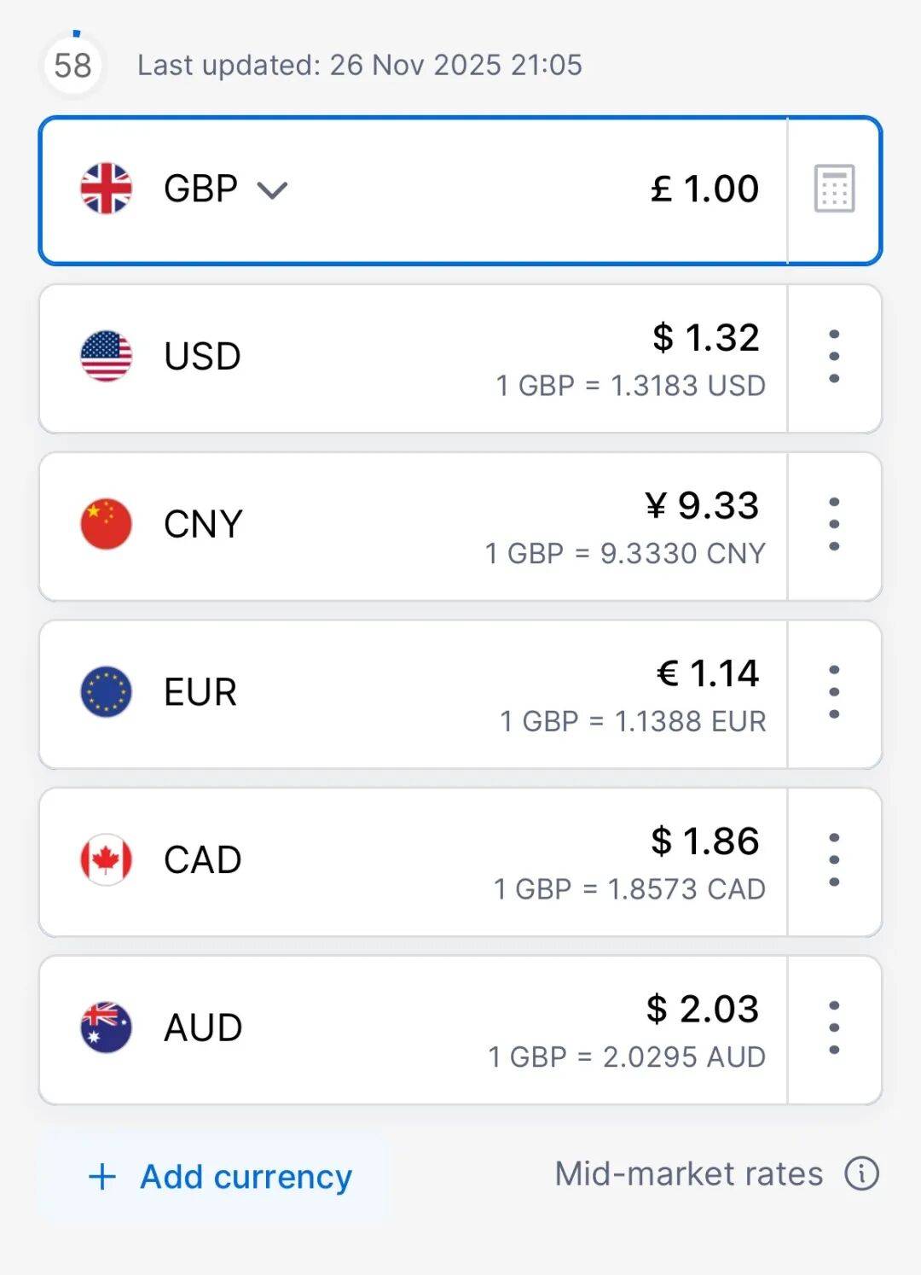The width and height of the screenshot is (921, 1275).
Task: Click the Mid-market rates info icon
Action: pos(861,1173)
